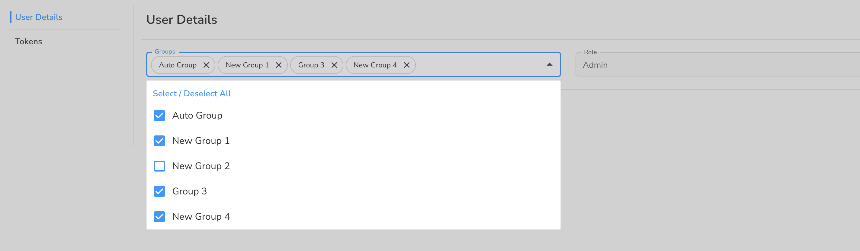Viewport: 860px width, 251px height.
Task: Focus the Groups input field empty area
Action: [479, 65]
